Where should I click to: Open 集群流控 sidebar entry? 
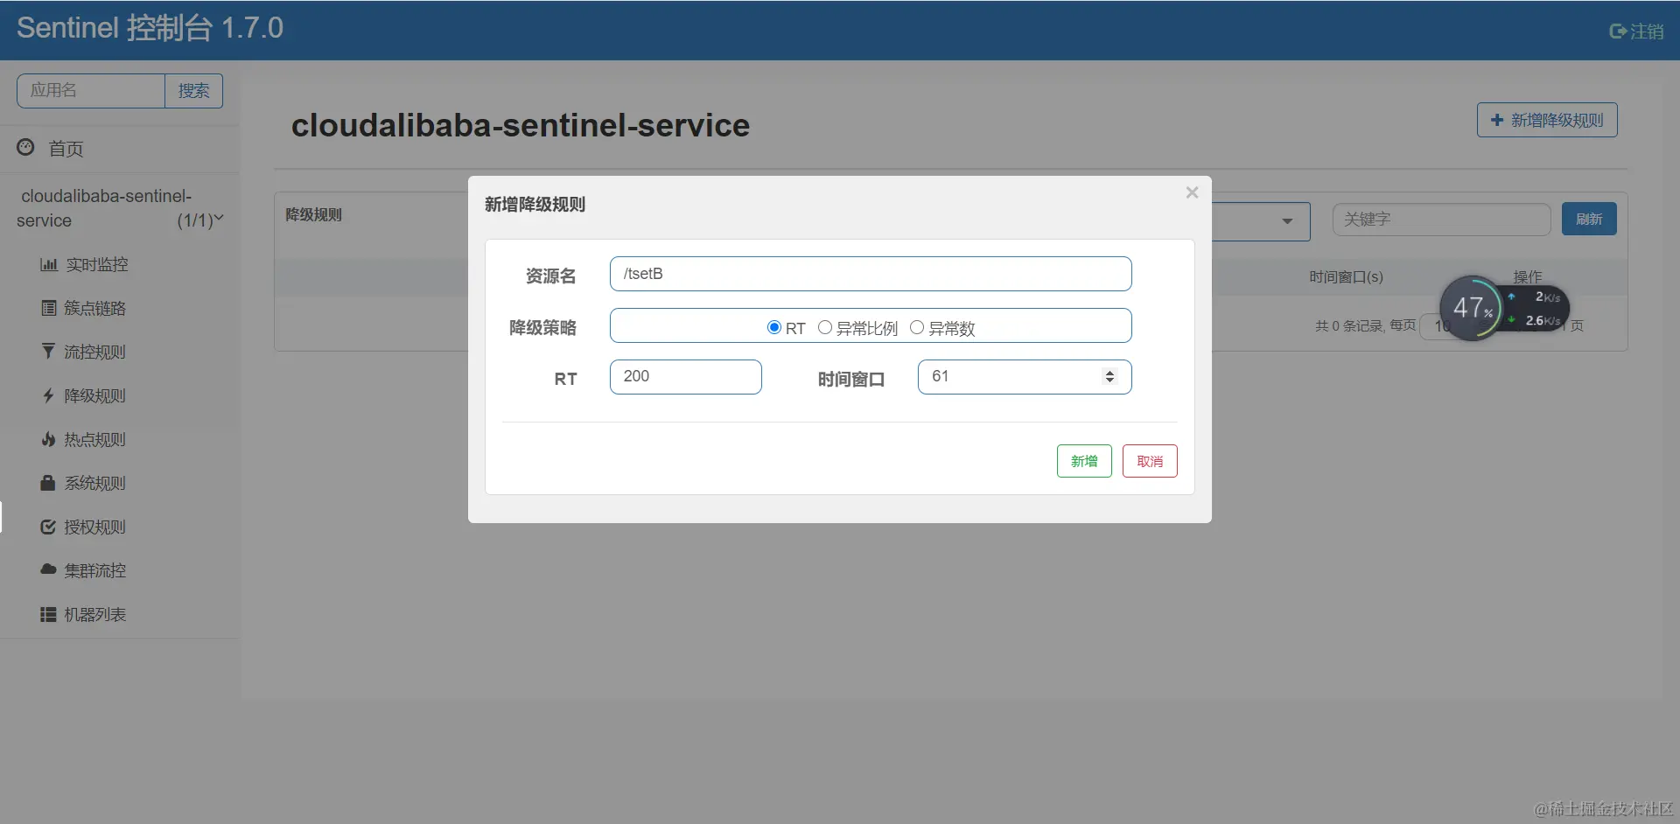point(94,570)
